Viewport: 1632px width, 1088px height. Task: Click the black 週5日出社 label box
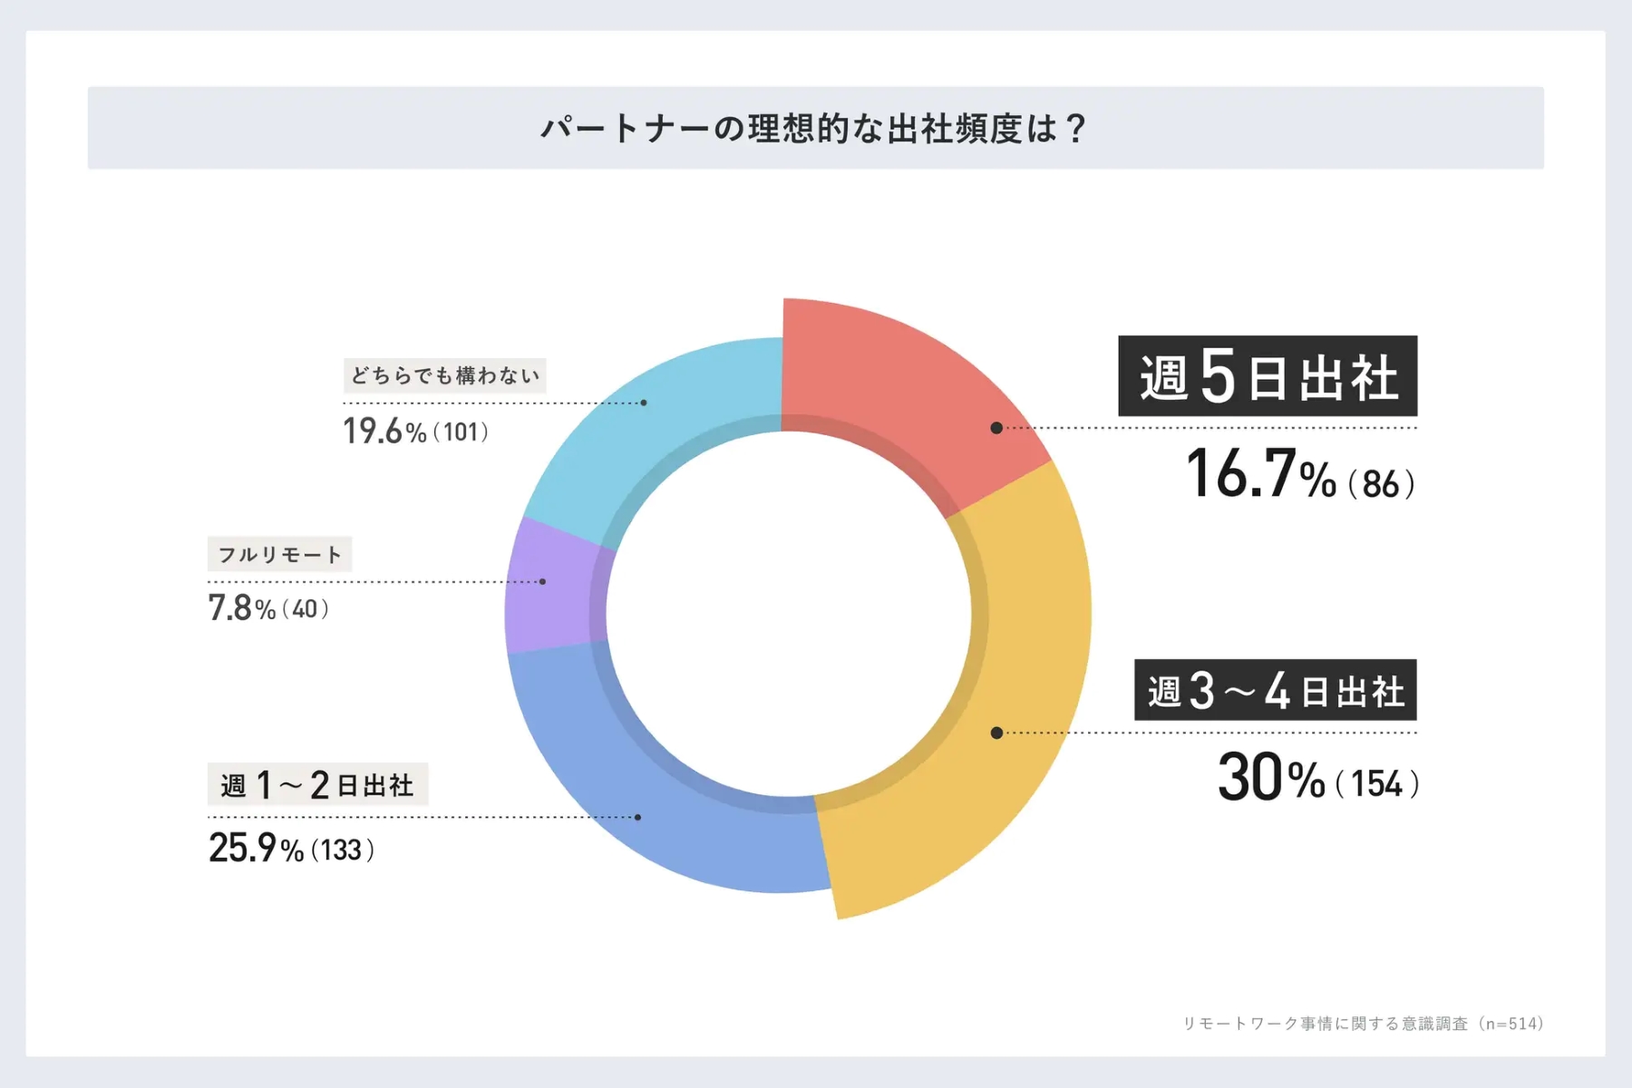(x=1267, y=376)
